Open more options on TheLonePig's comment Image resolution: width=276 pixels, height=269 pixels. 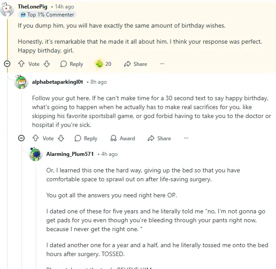[x=162, y=64]
